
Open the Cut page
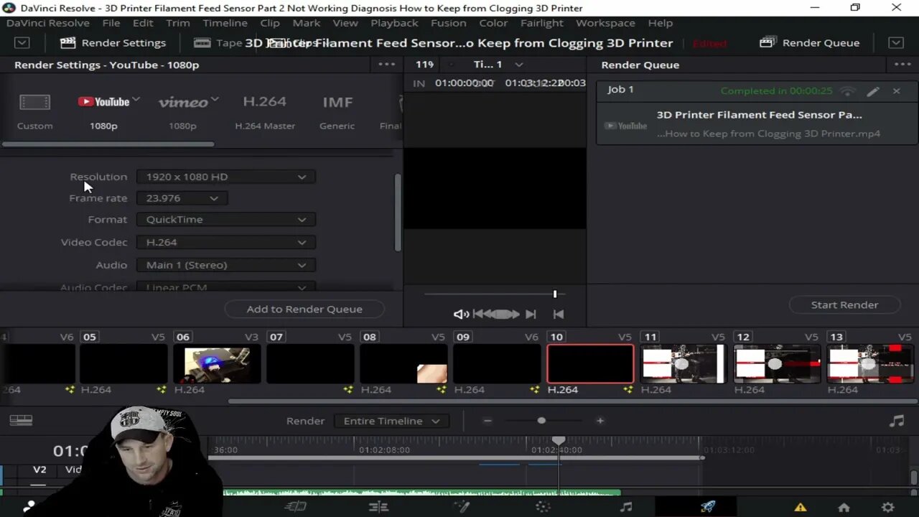pos(295,506)
